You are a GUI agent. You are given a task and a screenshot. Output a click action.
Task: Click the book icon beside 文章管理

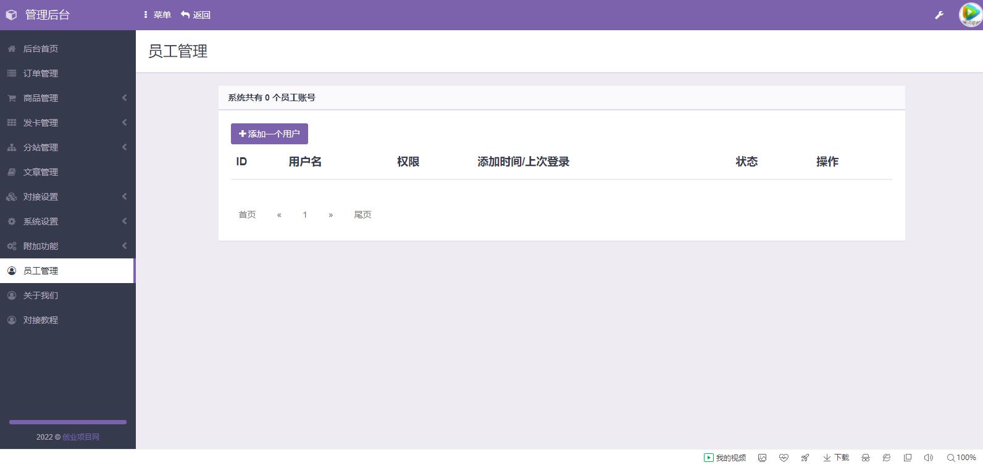coord(12,172)
